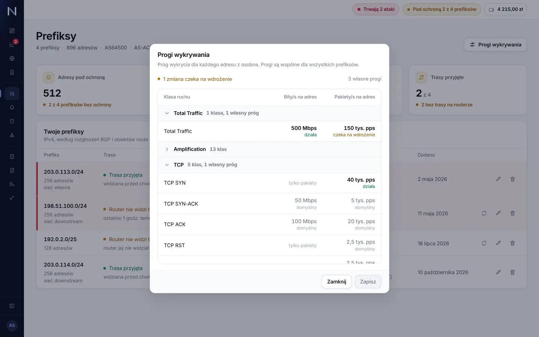Image resolution: width=539 pixels, height=337 pixels.
Task: Click the Zamknij button
Action: [x=337, y=282]
